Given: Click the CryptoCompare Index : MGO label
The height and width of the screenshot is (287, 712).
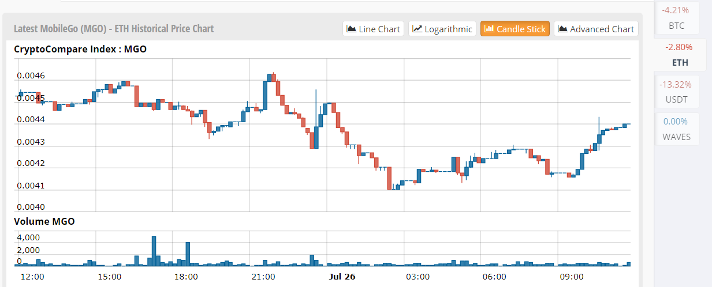Looking at the screenshot, I should [x=80, y=49].
